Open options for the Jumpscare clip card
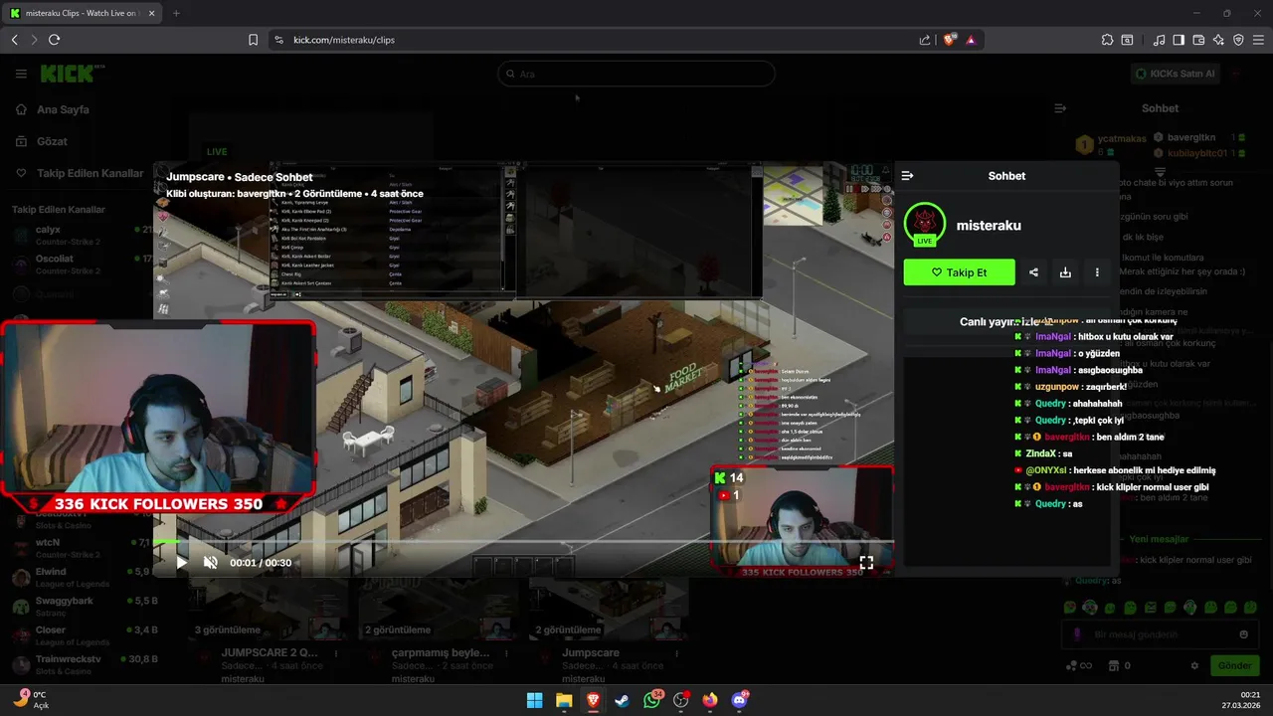This screenshot has width=1273, height=716. (678, 654)
